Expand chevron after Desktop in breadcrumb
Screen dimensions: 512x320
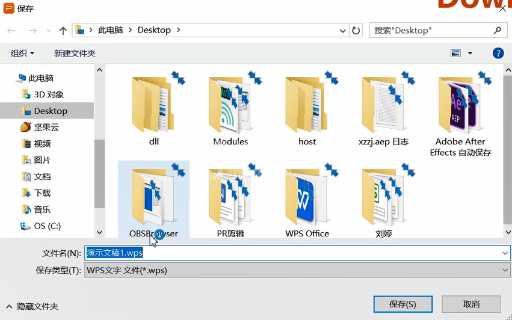(178, 30)
